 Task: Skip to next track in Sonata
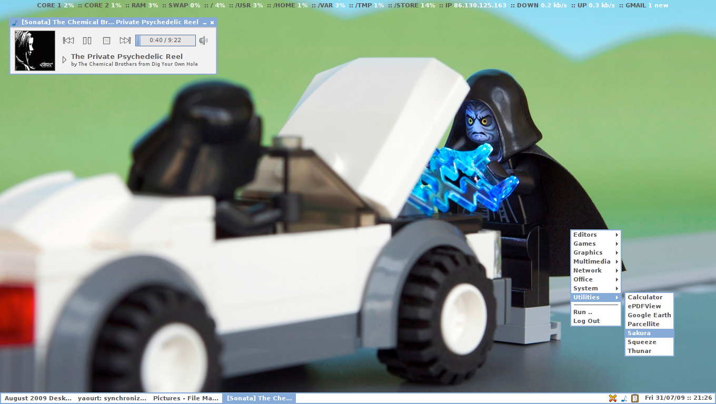(125, 41)
